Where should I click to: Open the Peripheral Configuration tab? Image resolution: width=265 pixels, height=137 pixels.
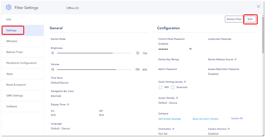22,63
